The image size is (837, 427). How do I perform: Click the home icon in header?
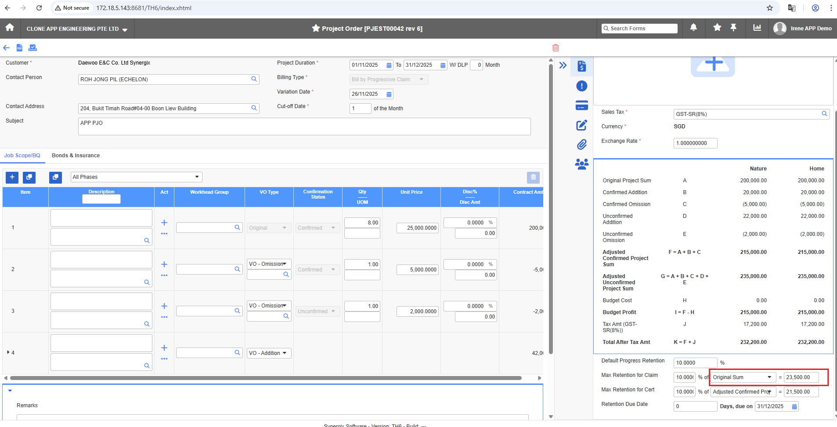tap(10, 28)
